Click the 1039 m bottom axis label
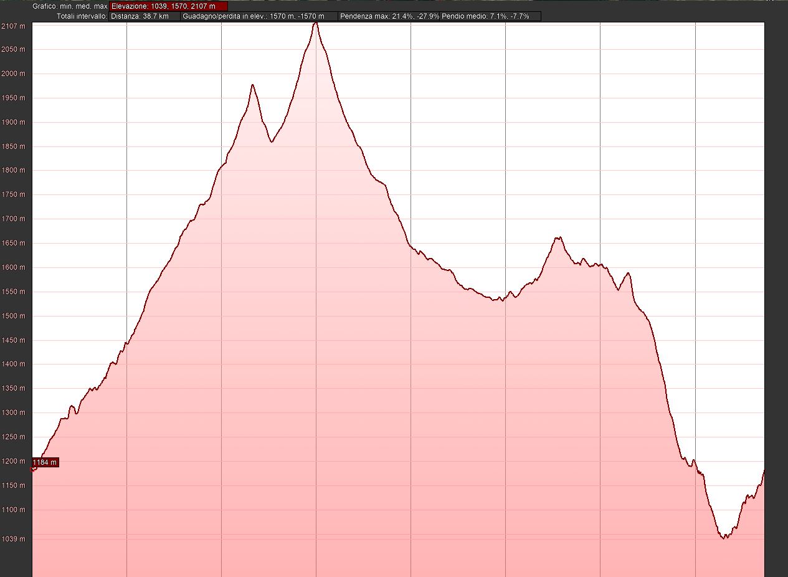Viewport: 788px width, 577px height. tap(12, 539)
